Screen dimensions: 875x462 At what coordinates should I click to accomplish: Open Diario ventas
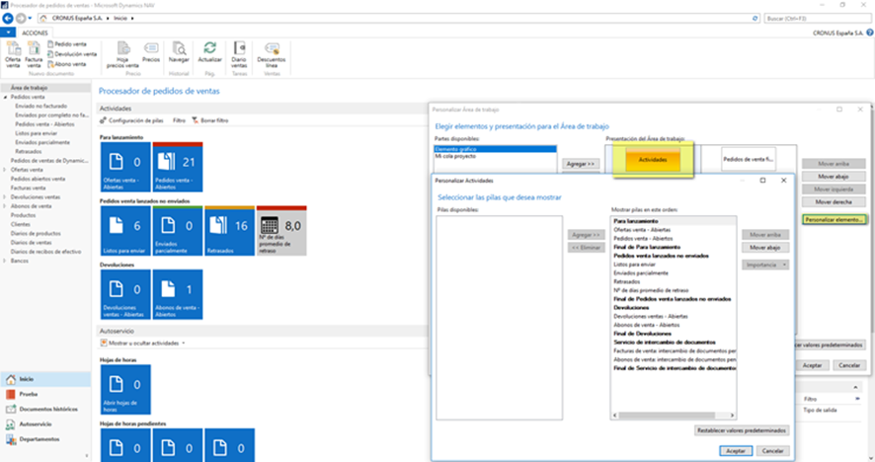pos(239,54)
